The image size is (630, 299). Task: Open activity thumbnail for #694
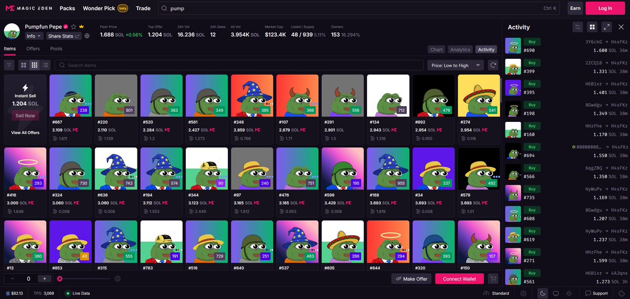point(513,151)
